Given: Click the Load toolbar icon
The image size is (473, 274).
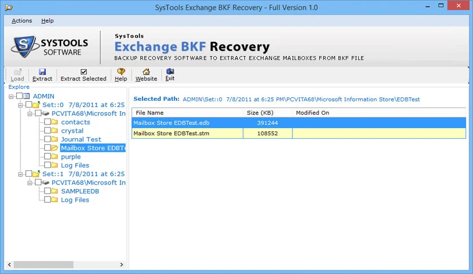Looking at the screenshot, I should (18, 72).
